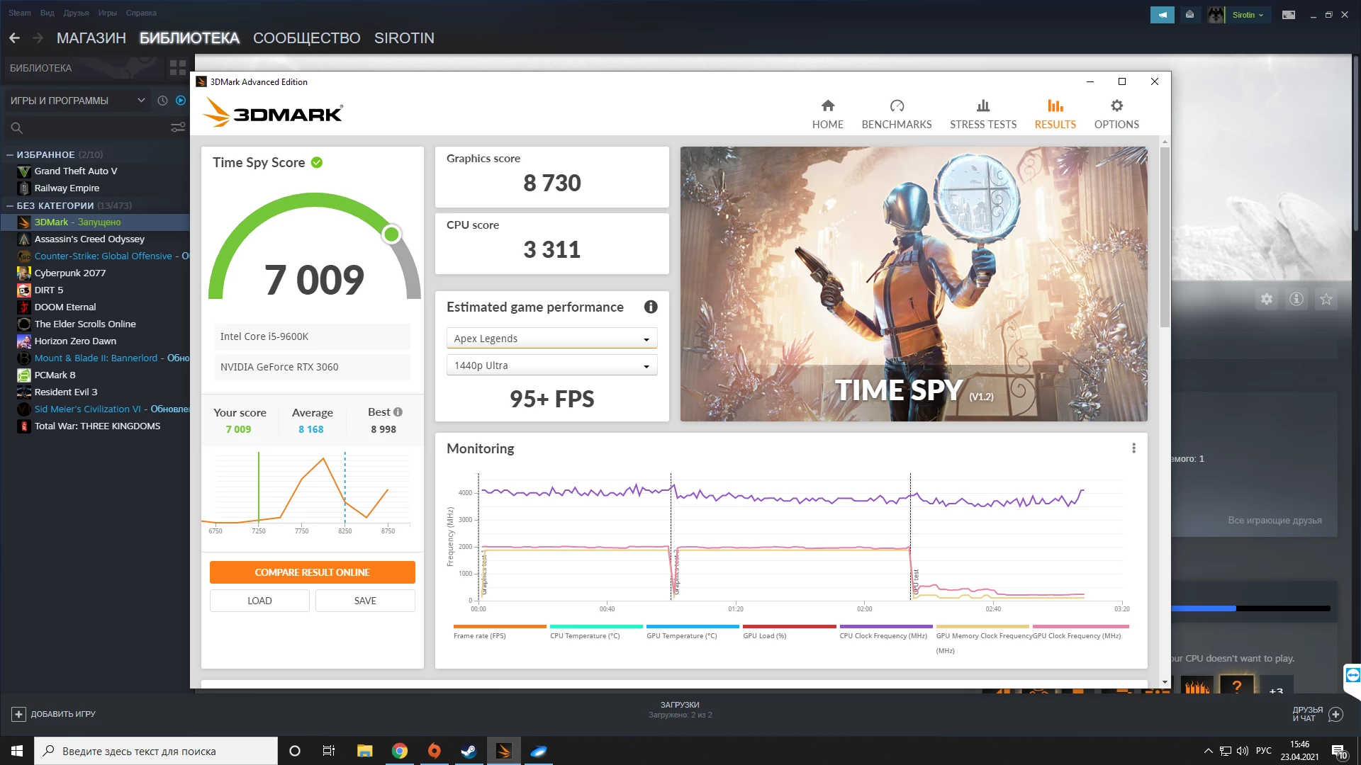The width and height of the screenshot is (1361, 765).
Task: Open the RESULTS tab in 3DMark
Action: (x=1055, y=114)
